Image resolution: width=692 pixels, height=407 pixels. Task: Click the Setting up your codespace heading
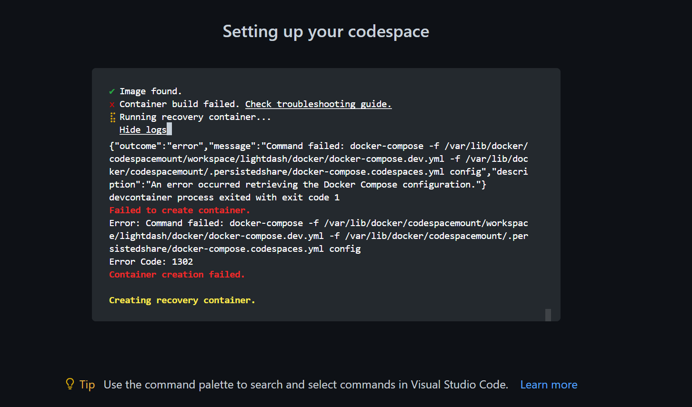pyautogui.click(x=326, y=31)
